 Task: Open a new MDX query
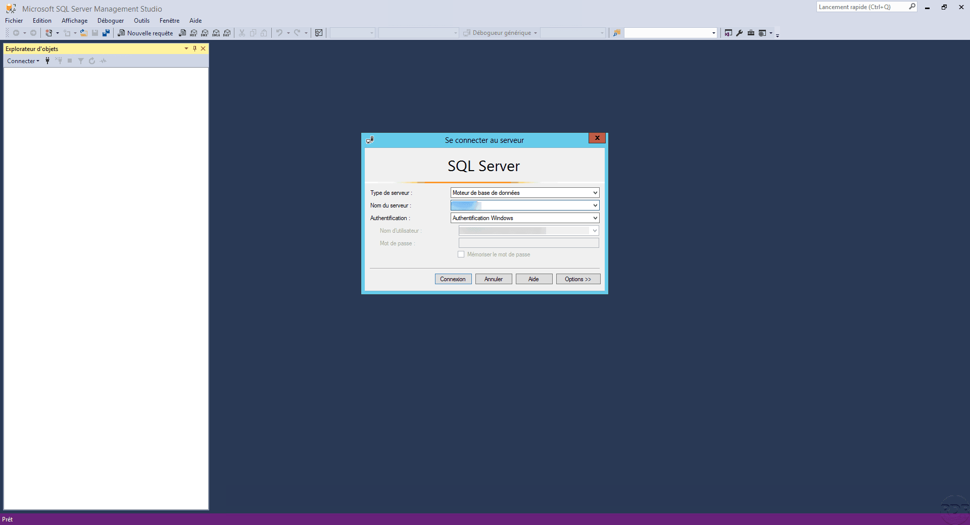point(193,33)
